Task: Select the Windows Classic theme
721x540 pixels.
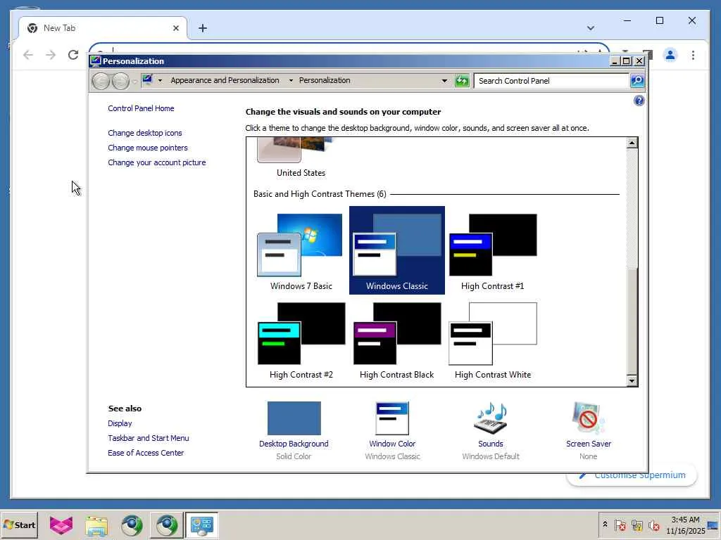Action: (397, 251)
